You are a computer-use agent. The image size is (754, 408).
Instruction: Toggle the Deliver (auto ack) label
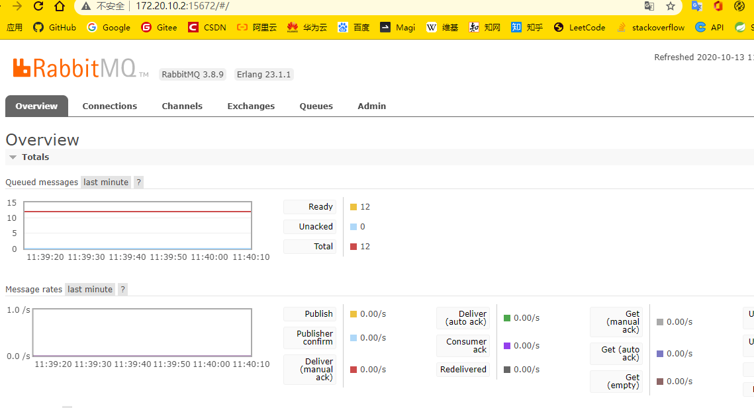pos(463,317)
